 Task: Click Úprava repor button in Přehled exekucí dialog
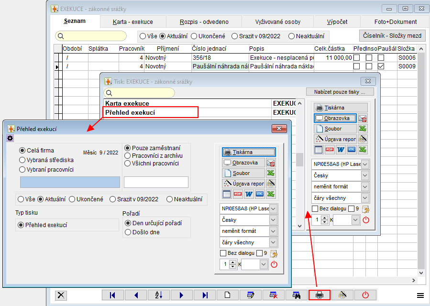point(243,184)
